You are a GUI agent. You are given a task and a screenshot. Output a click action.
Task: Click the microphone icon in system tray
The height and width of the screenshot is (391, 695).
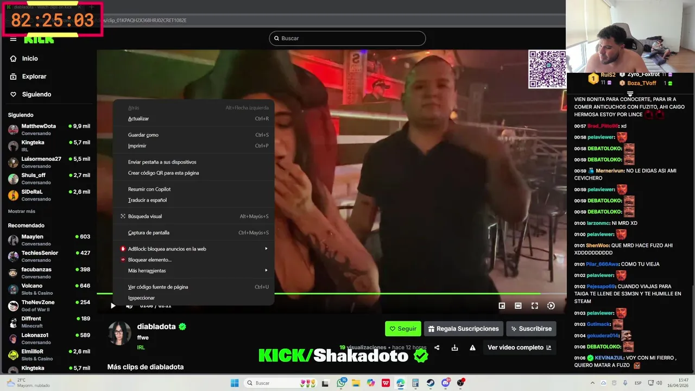tap(624, 383)
